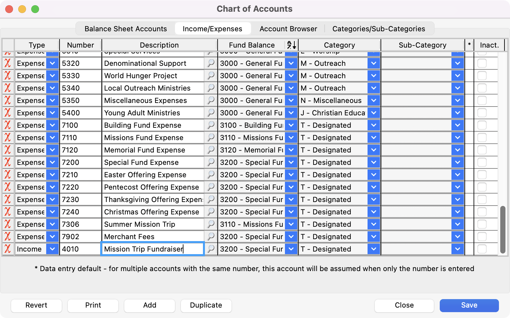Click the red delete X for account 5320
The width and height of the screenshot is (510, 318).
(x=7, y=63)
